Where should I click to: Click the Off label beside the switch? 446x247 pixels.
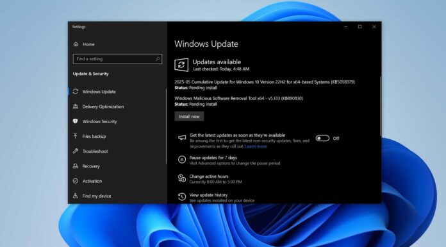click(336, 139)
